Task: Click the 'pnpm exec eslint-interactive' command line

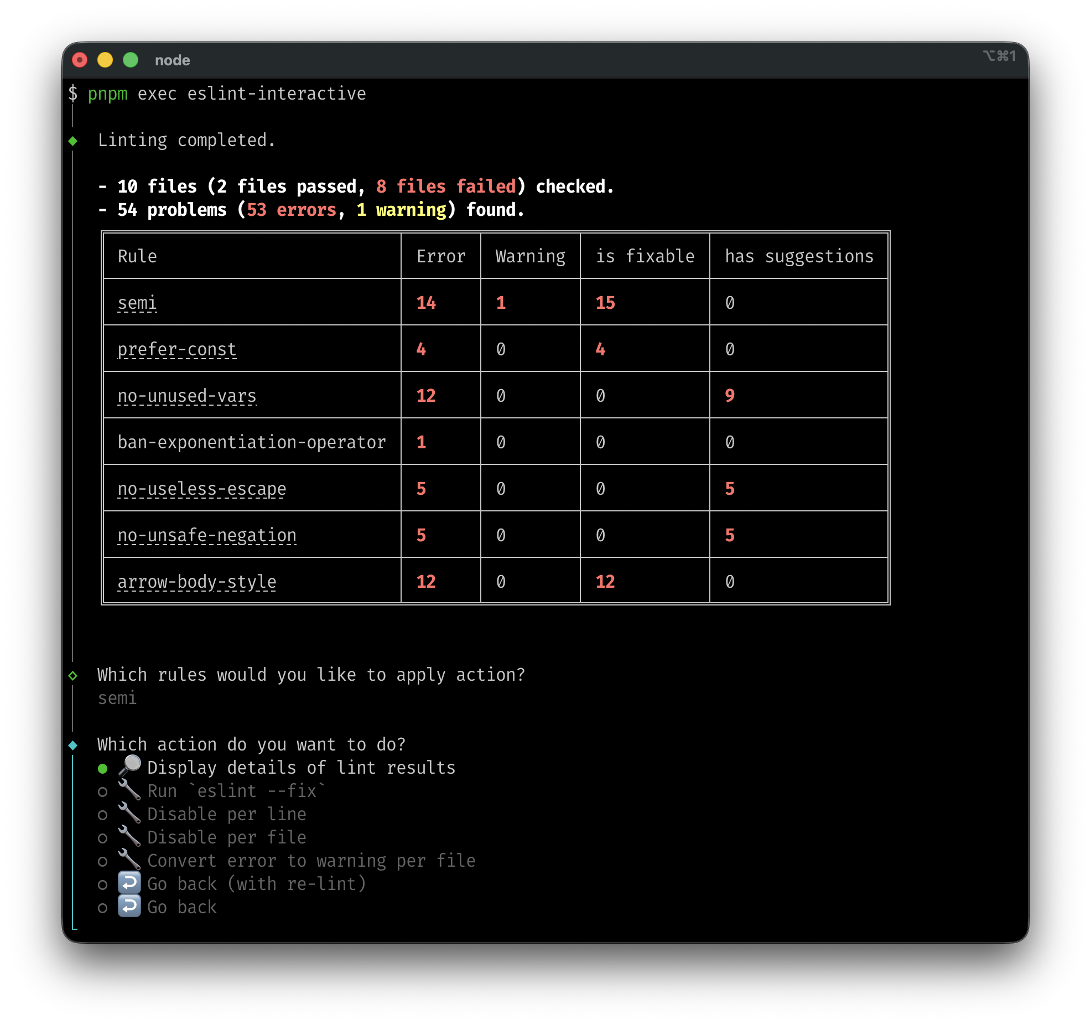Action: 227,94
